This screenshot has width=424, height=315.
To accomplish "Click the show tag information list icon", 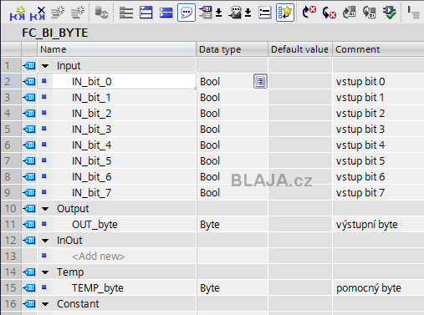I will coord(264,13).
